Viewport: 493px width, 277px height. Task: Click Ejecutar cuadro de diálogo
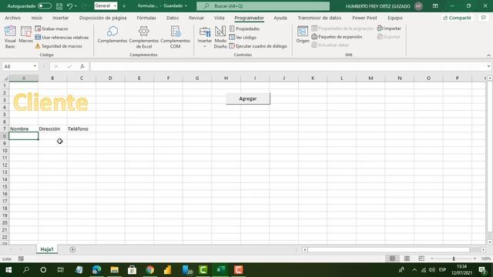pos(258,46)
